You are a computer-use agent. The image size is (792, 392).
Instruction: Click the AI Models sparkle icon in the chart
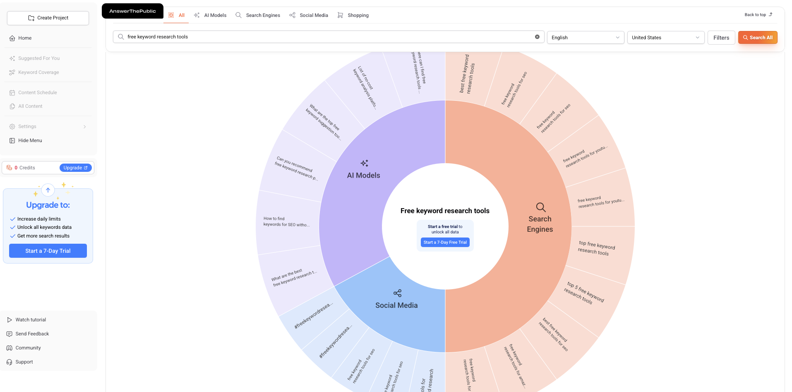pyautogui.click(x=364, y=163)
